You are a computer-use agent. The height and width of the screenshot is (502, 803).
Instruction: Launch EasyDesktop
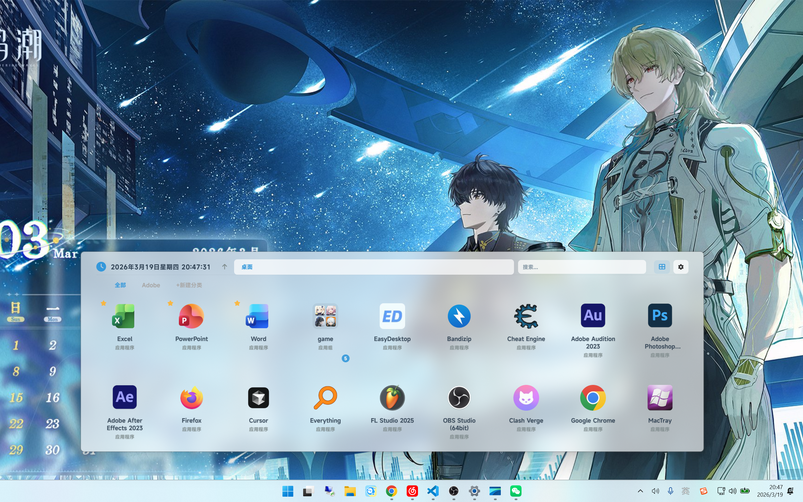tap(392, 316)
